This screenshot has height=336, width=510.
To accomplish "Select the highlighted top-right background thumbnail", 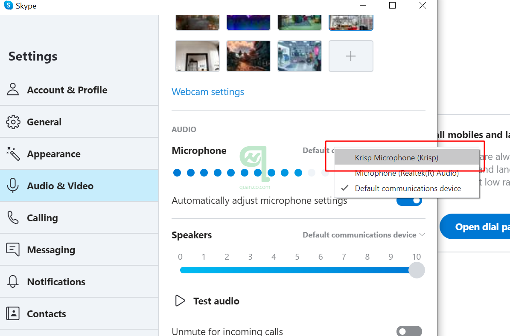I will 351,23.
